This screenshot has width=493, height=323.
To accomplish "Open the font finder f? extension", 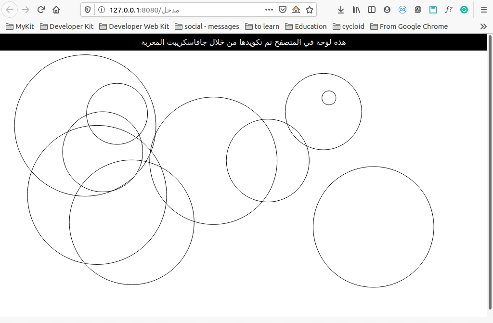I will tap(449, 10).
